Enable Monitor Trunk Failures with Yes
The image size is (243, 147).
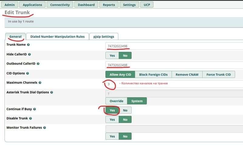click(x=112, y=136)
